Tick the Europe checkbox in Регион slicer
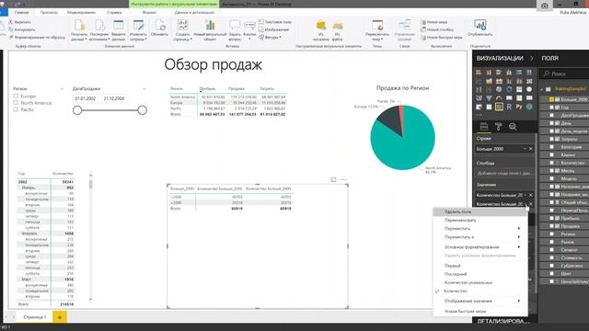The width and height of the screenshot is (589, 331). pyautogui.click(x=16, y=96)
